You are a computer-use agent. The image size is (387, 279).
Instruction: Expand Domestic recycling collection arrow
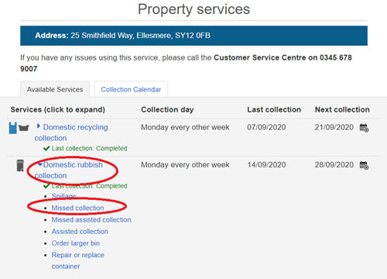39,126
